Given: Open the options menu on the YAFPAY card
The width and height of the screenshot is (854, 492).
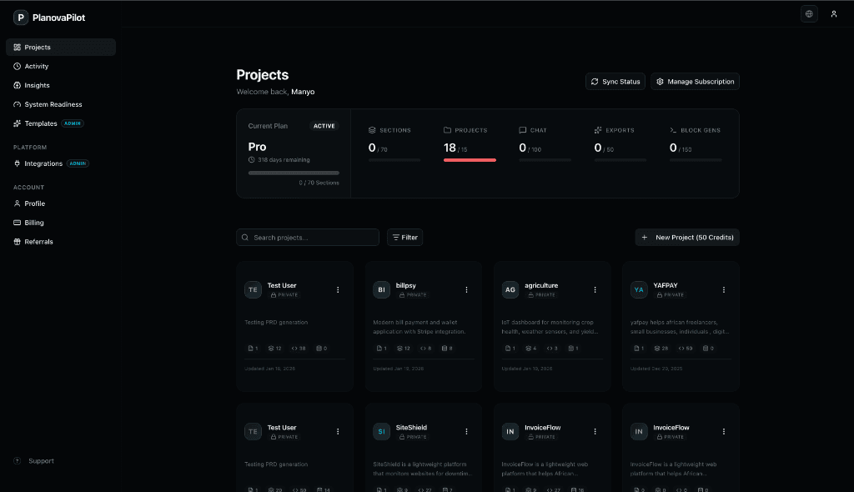Looking at the screenshot, I should pos(723,289).
